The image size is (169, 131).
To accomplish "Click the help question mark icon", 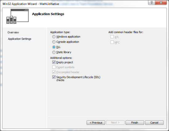I will coord(151,2).
